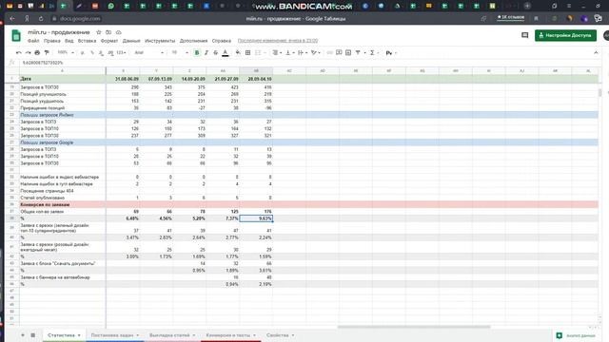Open text wrapping dropdown

click(x=303, y=53)
